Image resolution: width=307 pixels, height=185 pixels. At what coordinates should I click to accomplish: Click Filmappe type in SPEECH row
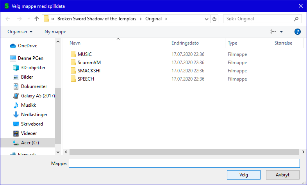pyautogui.click(x=237, y=79)
